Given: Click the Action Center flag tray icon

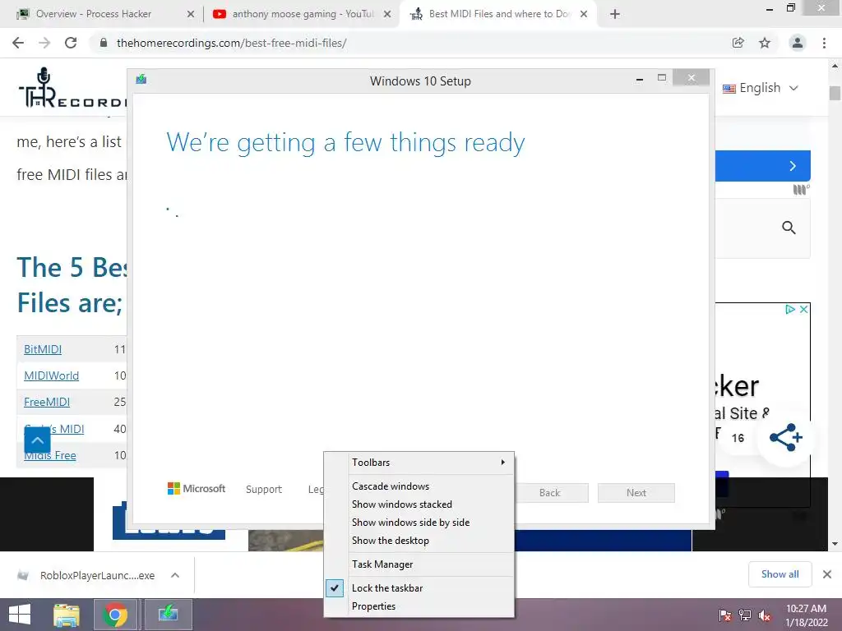Looking at the screenshot, I should point(725,615).
